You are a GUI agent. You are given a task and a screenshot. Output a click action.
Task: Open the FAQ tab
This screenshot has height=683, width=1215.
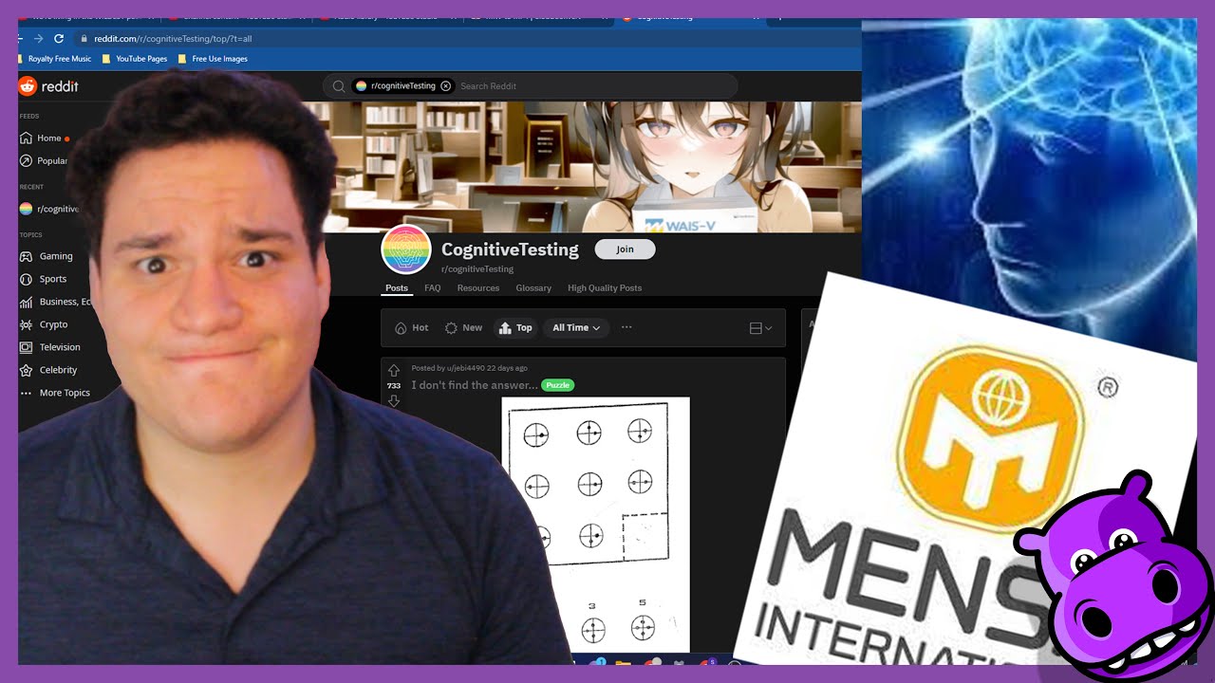pyautogui.click(x=433, y=288)
